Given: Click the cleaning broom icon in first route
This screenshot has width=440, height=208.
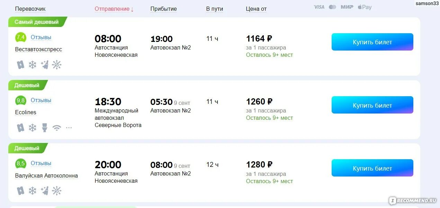Looking at the screenshot, I should [x=45, y=65].
